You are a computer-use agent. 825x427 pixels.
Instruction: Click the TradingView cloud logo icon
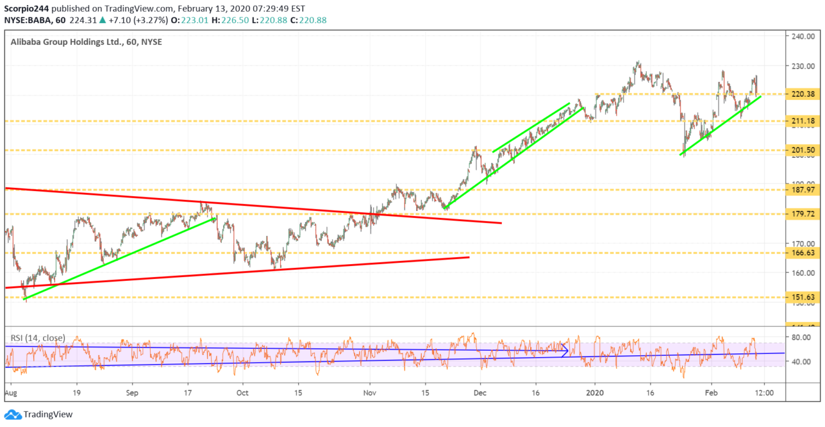click(x=12, y=415)
